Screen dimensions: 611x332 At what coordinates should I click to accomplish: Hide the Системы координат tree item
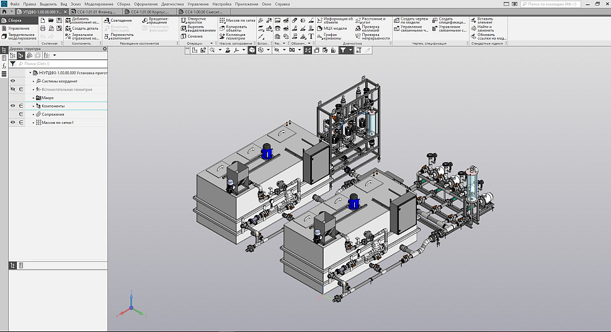[12, 81]
